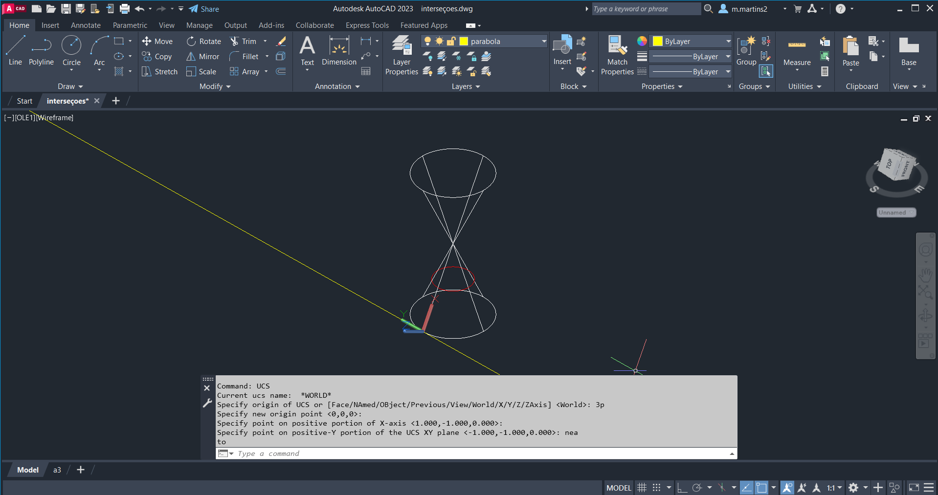Select the Line drawing tool

coord(15,50)
